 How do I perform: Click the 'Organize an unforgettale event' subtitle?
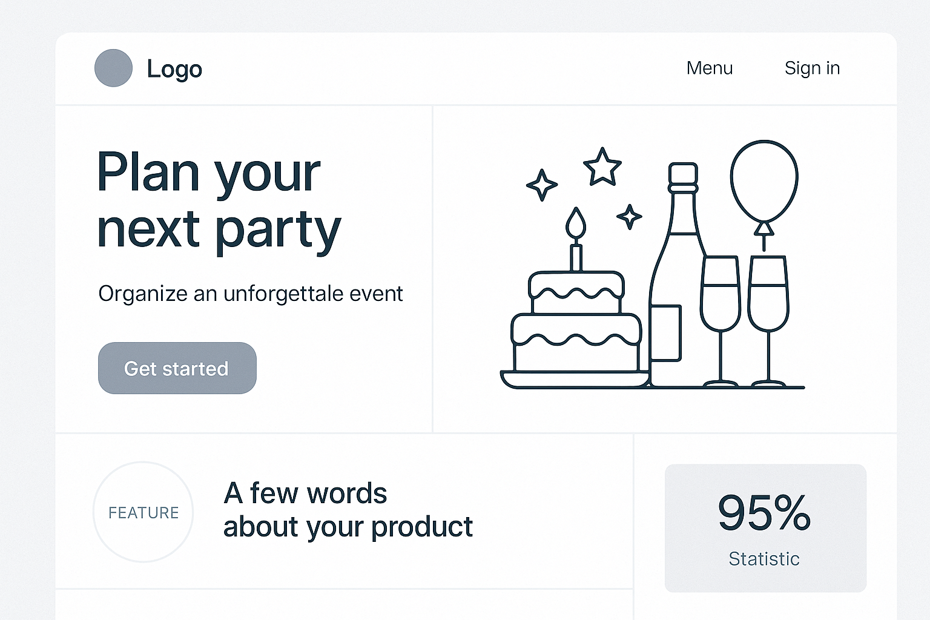250,294
